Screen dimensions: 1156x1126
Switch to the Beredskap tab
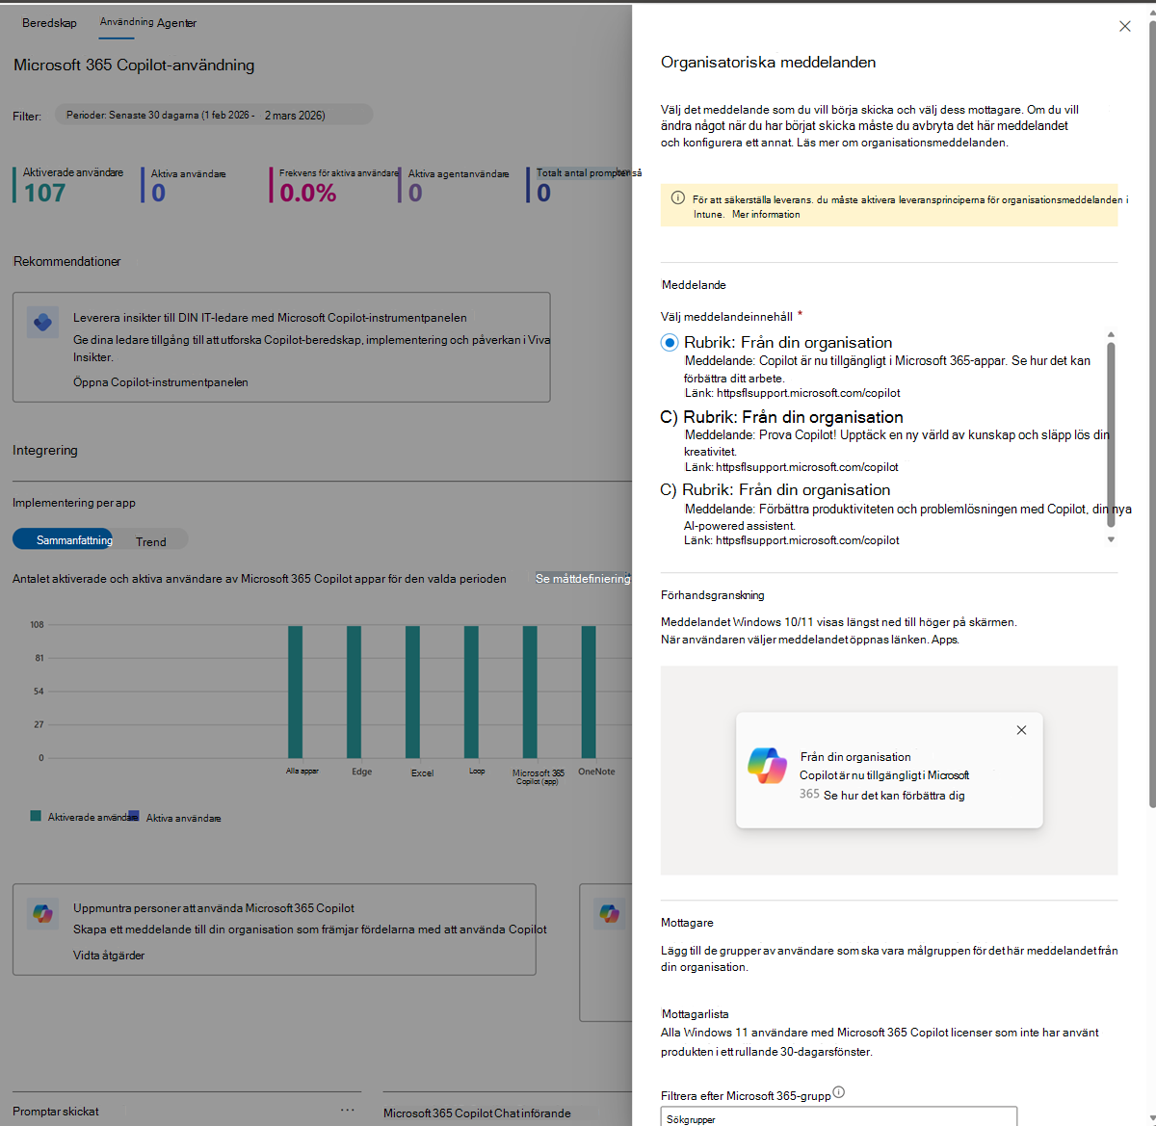pyautogui.click(x=49, y=23)
